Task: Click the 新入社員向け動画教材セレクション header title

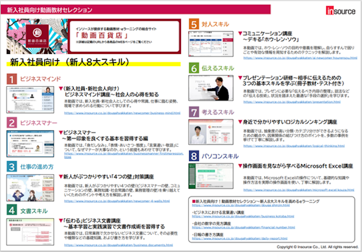Action: tap(50, 10)
